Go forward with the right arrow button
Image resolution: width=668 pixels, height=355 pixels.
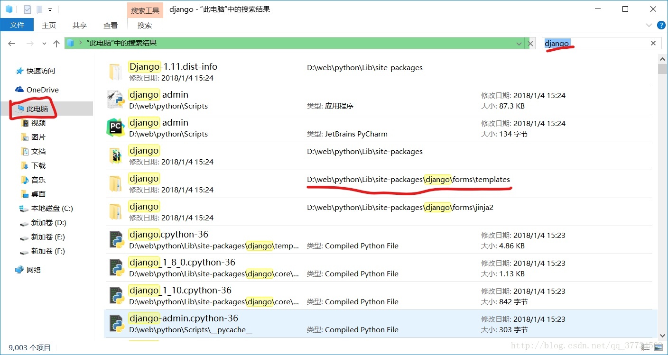[29, 43]
